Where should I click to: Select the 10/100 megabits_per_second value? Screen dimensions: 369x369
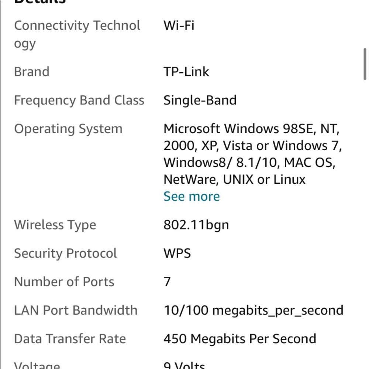(253, 310)
